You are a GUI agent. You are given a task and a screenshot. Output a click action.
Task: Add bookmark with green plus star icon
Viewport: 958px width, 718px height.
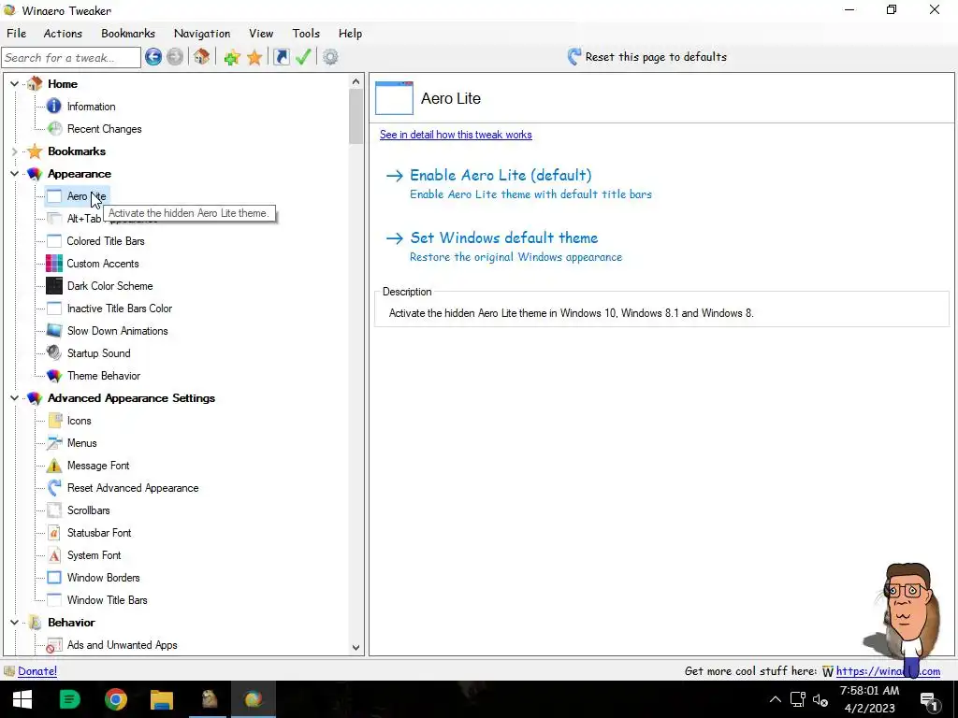point(232,57)
